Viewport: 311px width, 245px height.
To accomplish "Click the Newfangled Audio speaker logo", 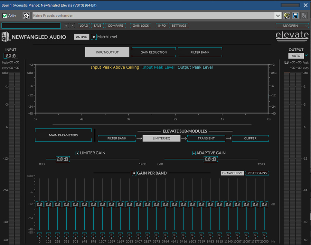I will tap(5, 37).
